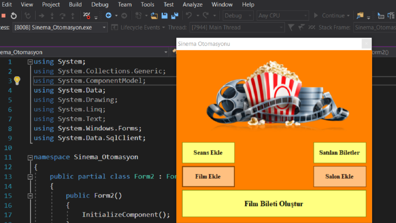Click the Salon Ekle button
The width and height of the screenshot is (396, 223).
340,176
